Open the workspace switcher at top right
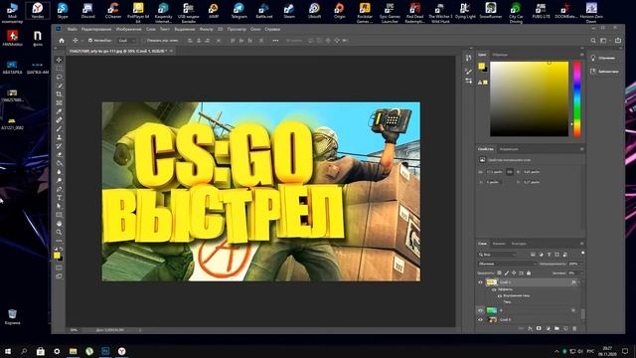Image resolution: width=636 pixels, height=358 pixels. click(604, 41)
